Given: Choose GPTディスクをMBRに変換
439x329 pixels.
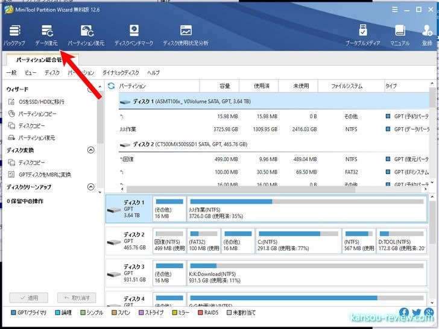Looking at the screenshot, I should [39, 175].
